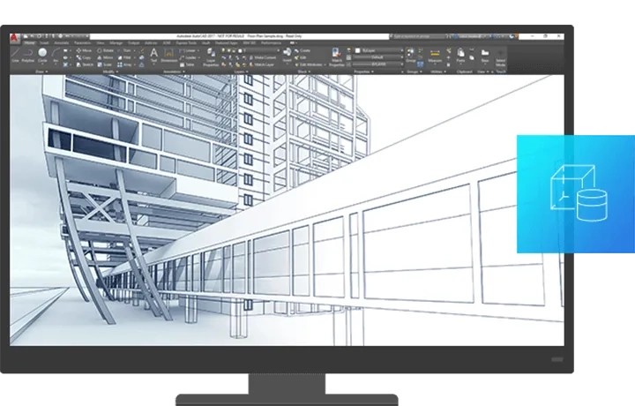Click the Group tool
The height and width of the screenshot is (406, 635).
[411, 54]
